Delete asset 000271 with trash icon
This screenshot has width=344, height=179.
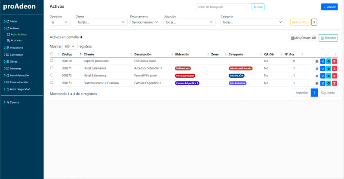(x=335, y=69)
